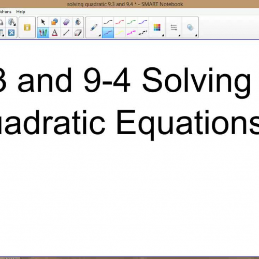This screenshot has width=259, height=259.
Task: Open the Help menu
Action: (x=21, y=11)
